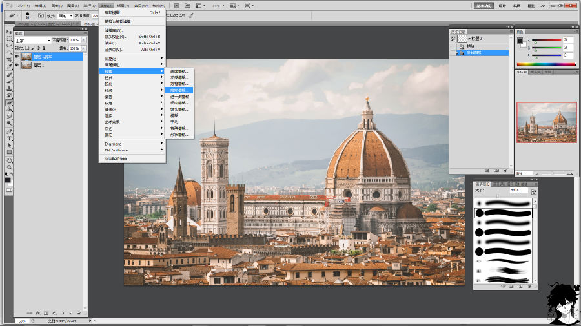Open the 滤镜库 (Filter Gallery) menu entry

pos(114,30)
